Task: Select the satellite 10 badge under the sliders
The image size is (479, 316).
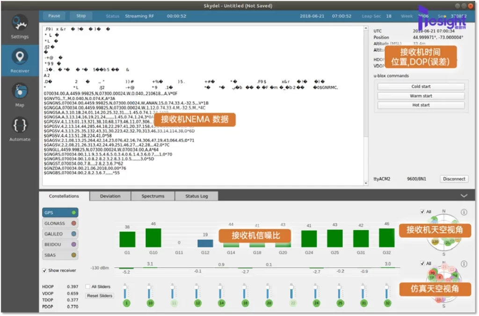Action: pos(150,303)
